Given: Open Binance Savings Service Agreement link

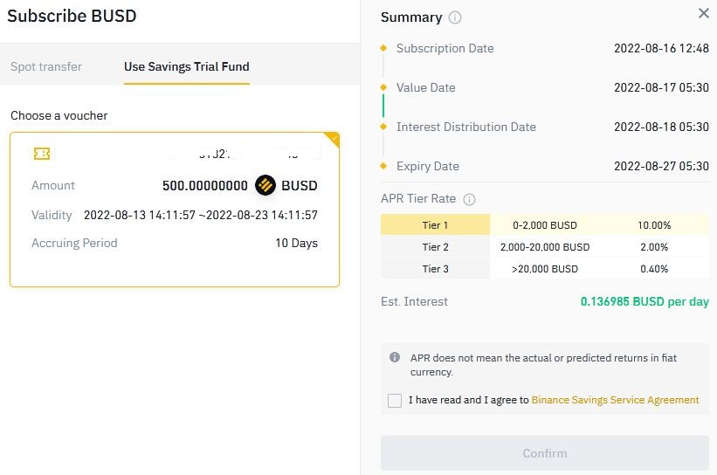Looking at the screenshot, I should click(615, 400).
